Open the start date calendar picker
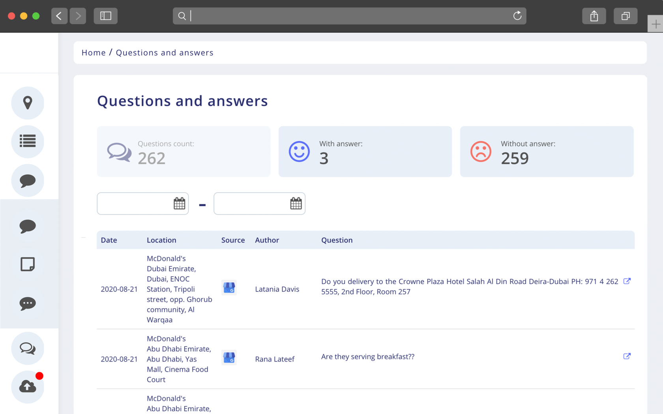This screenshot has width=663, height=414. coord(179,204)
